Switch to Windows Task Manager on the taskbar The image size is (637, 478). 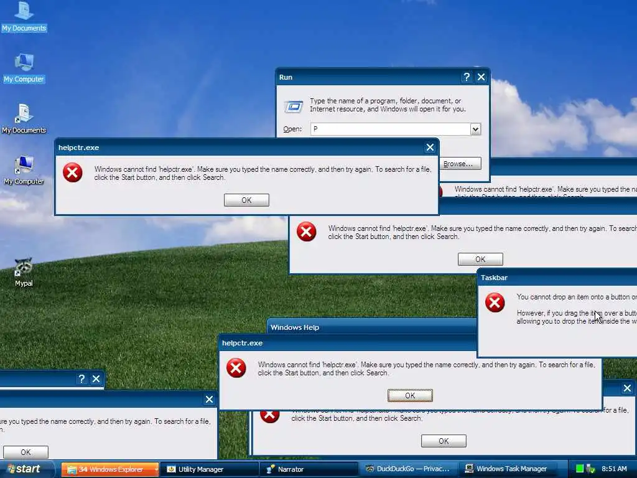coord(508,469)
